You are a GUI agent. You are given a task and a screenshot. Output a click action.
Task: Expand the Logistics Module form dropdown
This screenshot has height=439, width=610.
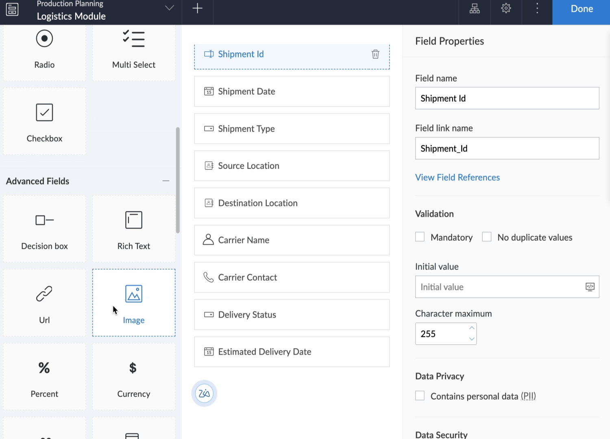tap(170, 8)
